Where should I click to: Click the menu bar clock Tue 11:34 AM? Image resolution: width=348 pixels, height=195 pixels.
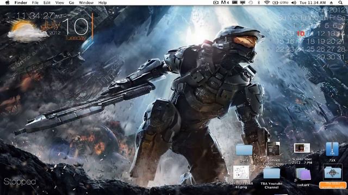[x=313, y=3]
